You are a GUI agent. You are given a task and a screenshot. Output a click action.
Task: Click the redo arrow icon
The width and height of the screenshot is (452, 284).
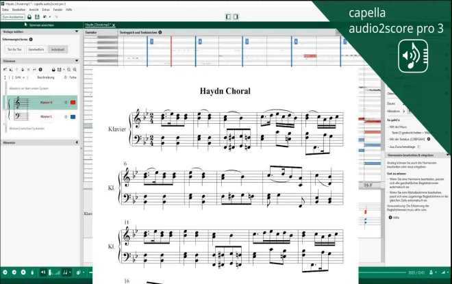click(56, 17)
